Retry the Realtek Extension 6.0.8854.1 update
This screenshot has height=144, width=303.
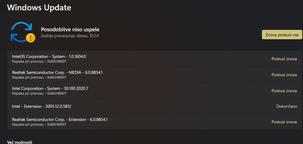point(284,122)
